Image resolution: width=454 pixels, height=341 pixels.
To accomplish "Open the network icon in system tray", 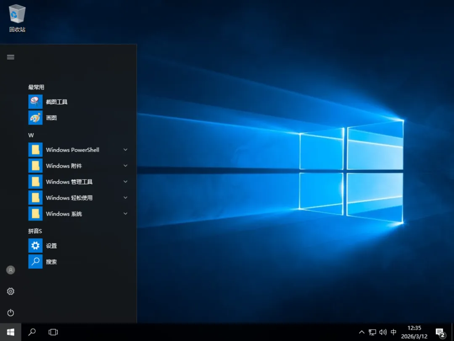I will [x=372, y=332].
